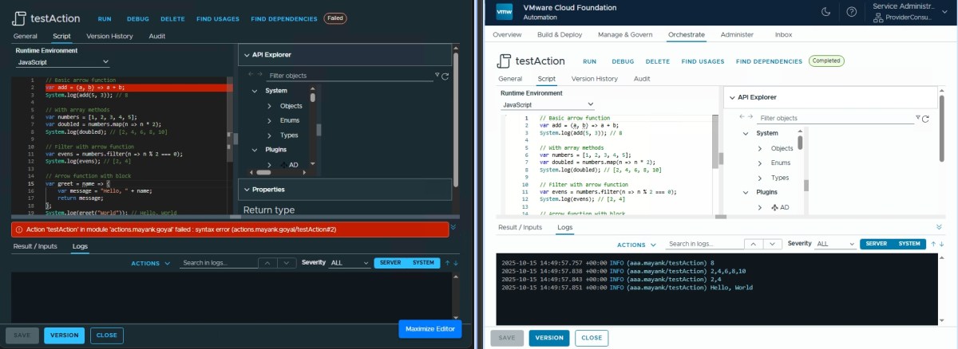This screenshot has height=349, width=958.
Task: Click Filter objects field in dark window
Action: click(x=350, y=76)
